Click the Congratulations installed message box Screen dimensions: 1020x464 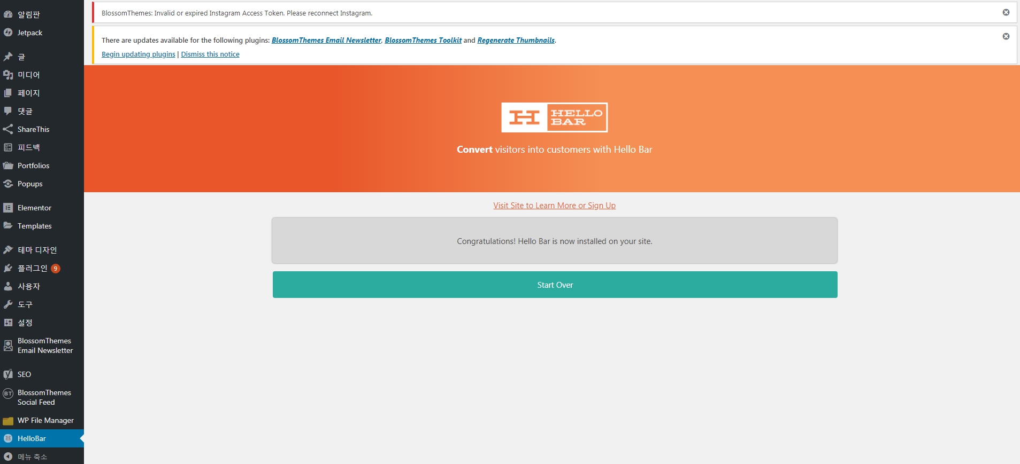tap(555, 240)
